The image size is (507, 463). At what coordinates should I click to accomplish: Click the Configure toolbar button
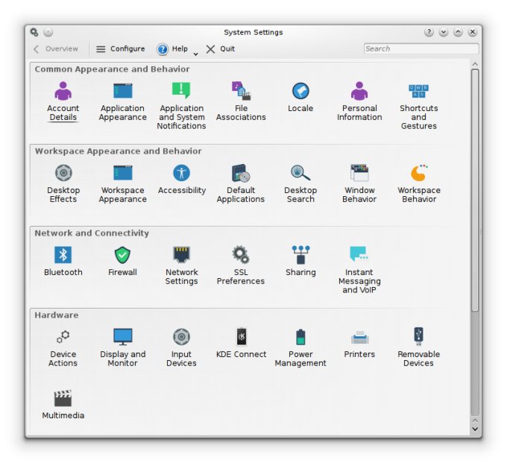(x=120, y=49)
